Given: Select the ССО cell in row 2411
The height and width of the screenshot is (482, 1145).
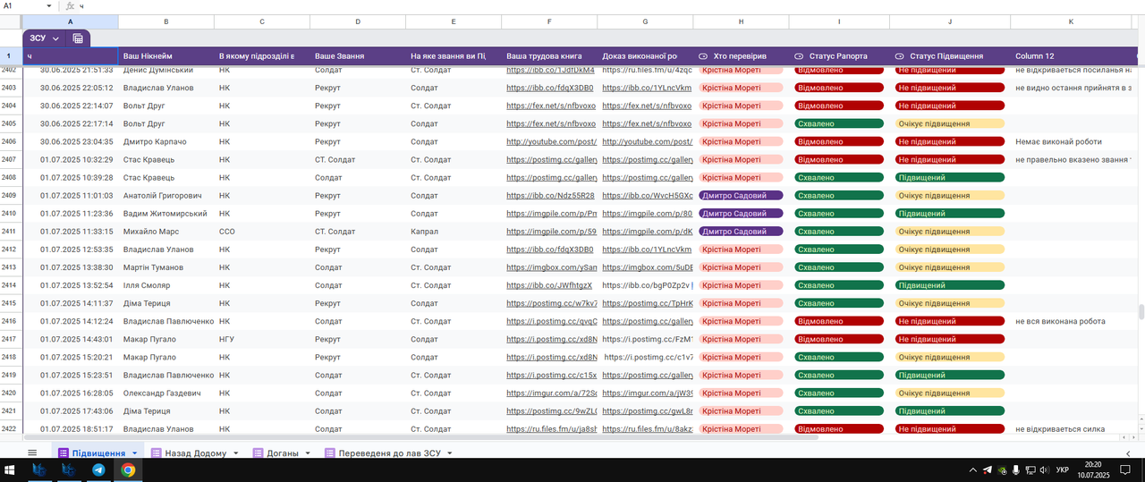Looking at the screenshot, I should (x=261, y=232).
